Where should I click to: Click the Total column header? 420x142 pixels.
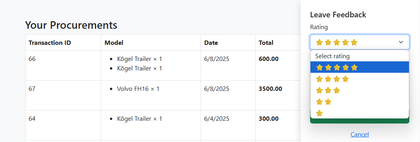point(266,42)
